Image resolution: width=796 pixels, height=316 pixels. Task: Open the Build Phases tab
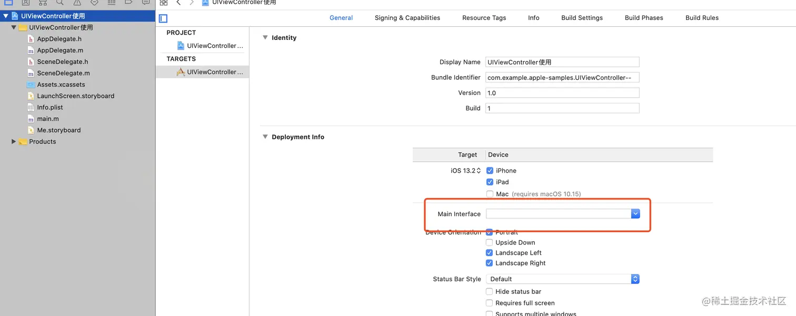(x=644, y=18)
